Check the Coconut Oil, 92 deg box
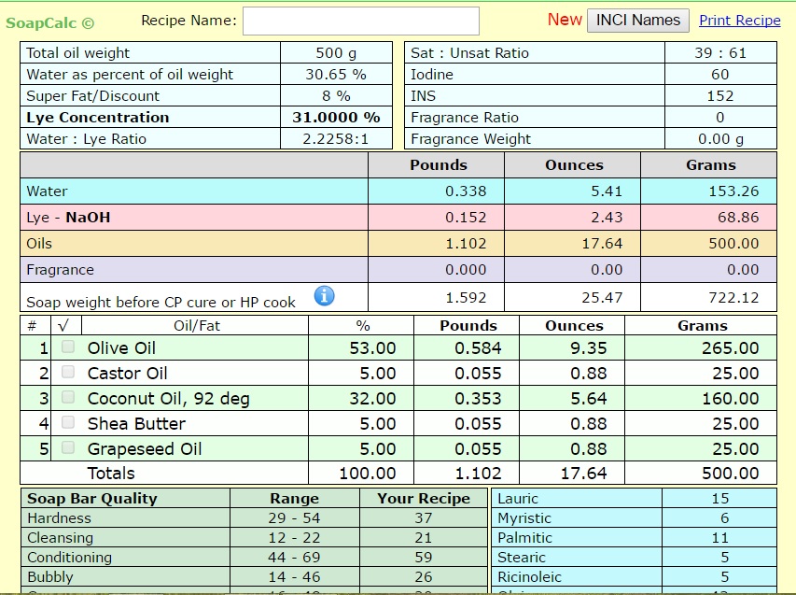796x595 pixels. (68, 397)
